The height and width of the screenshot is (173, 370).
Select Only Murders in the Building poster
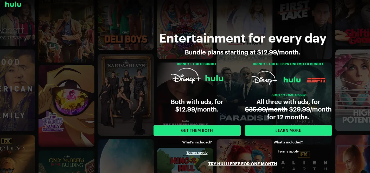[66, 162]
